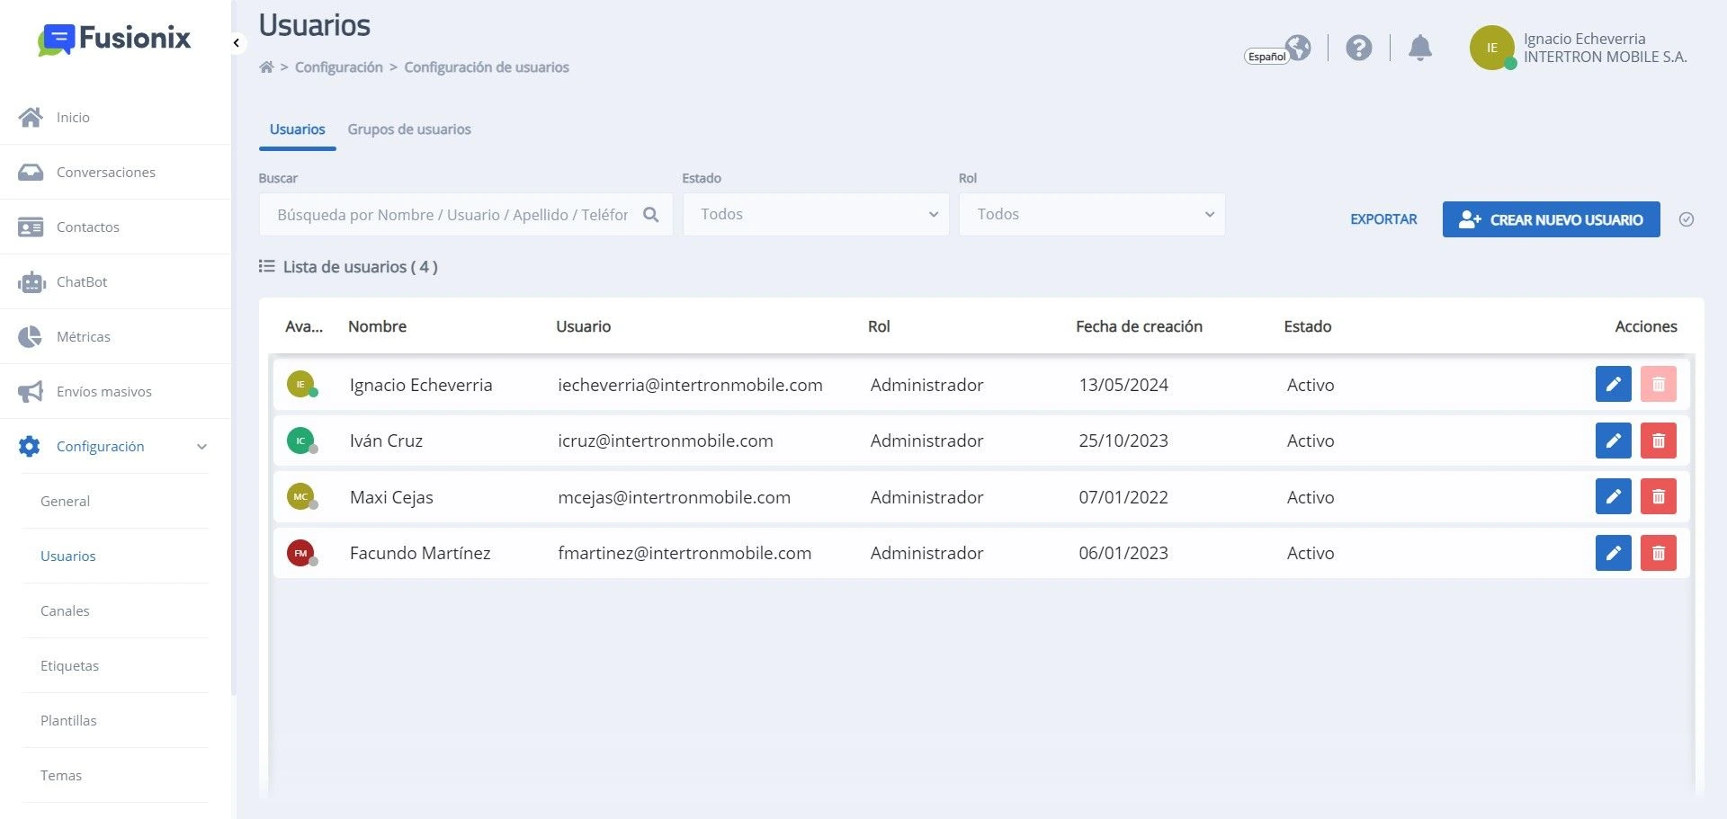The width and height of the screenshot is (1727, 819).
Task: Click the EXPORTAR link
Action: (1383, 219)
